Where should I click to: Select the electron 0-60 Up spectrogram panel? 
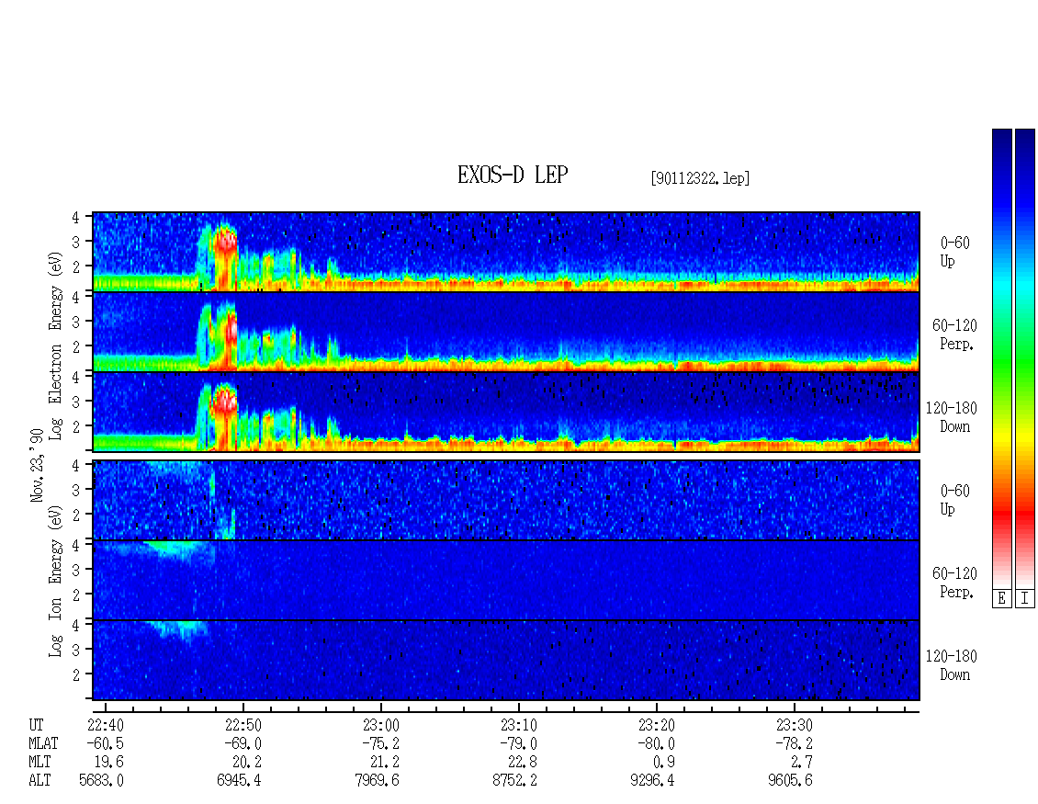click(x=506, y=252)
